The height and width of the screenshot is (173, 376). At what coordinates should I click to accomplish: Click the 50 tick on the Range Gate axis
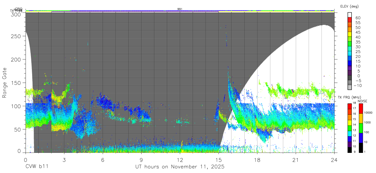(17, 129)
